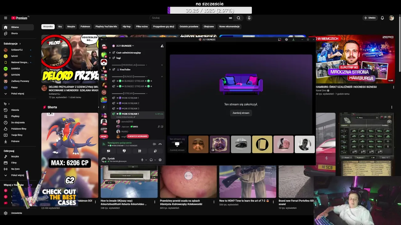Open the National Geographic subscription in sidebar

point(18,62)
